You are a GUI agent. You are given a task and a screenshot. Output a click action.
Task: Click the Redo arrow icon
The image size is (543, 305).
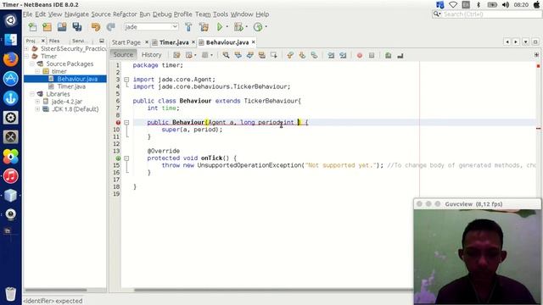110,27
